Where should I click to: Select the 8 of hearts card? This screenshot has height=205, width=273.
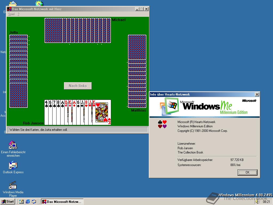(x=86, y=112)
